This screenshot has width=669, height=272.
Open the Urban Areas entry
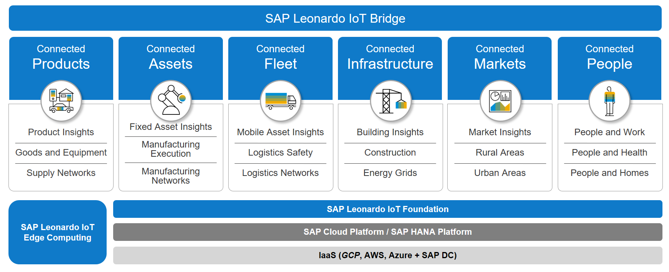tap(500, 173)
